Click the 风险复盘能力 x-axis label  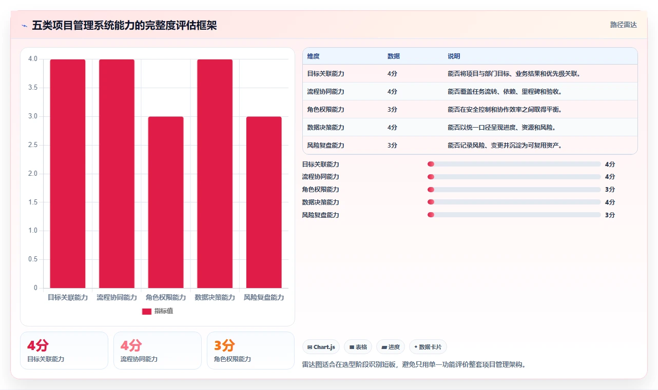click(x=264, y=298)
